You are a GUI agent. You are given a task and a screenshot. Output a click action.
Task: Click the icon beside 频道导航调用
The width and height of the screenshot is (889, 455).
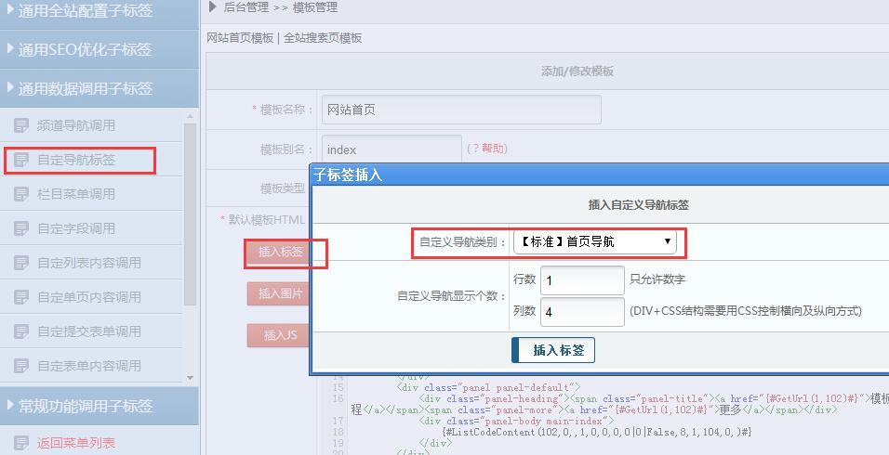point(20,125)
